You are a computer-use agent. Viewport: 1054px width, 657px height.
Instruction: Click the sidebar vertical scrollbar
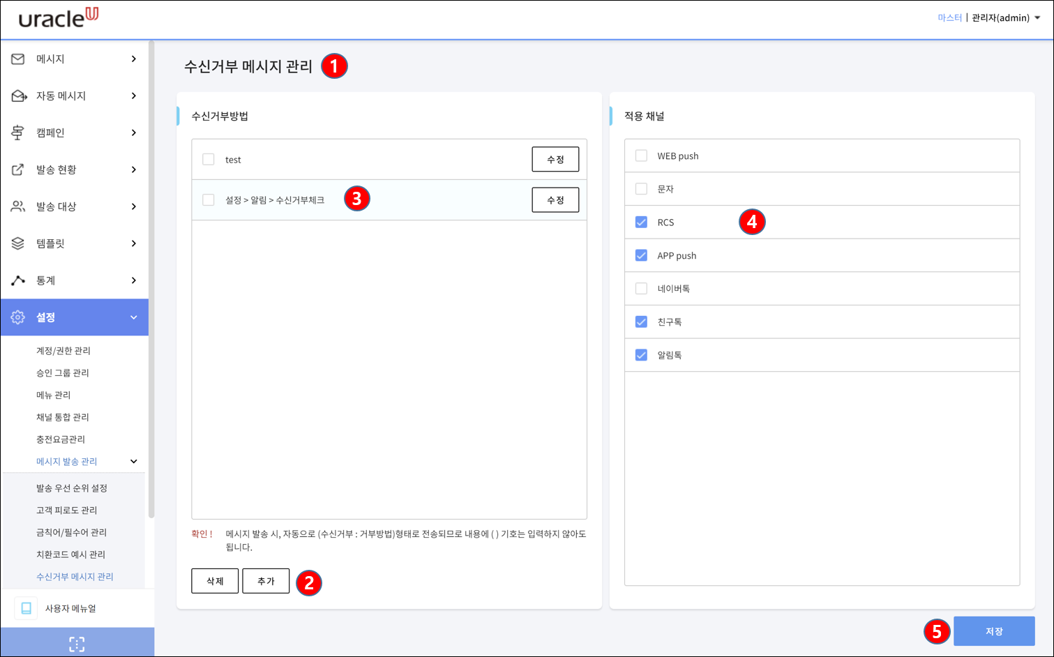coord(151,279)
